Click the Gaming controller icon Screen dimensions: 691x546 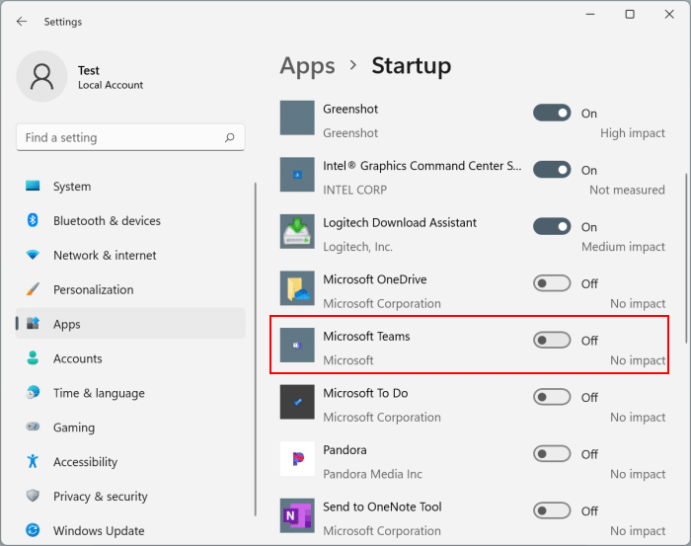pos(33,427)
